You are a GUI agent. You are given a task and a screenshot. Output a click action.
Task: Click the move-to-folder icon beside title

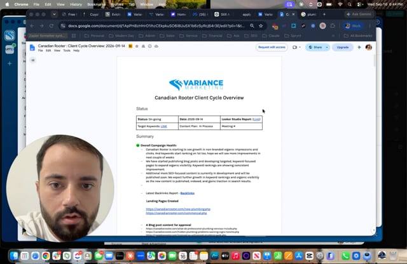pos(143,46)
